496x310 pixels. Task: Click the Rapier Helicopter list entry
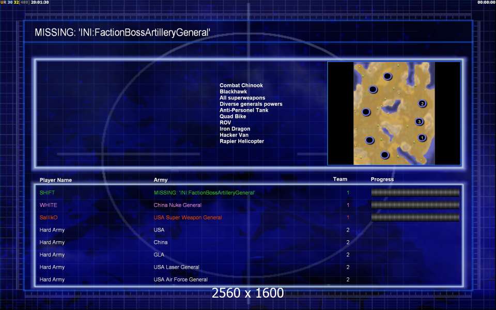(241, 141)
